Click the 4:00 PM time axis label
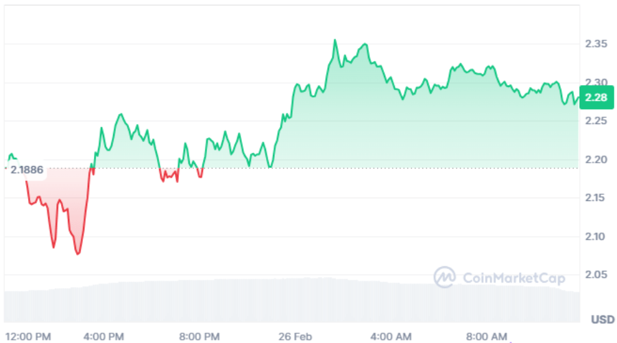 (104, 336)
